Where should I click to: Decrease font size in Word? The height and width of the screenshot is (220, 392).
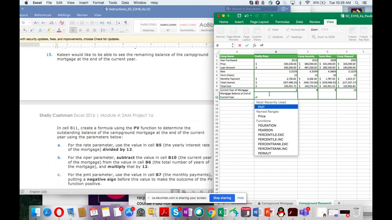coord(44,23)
